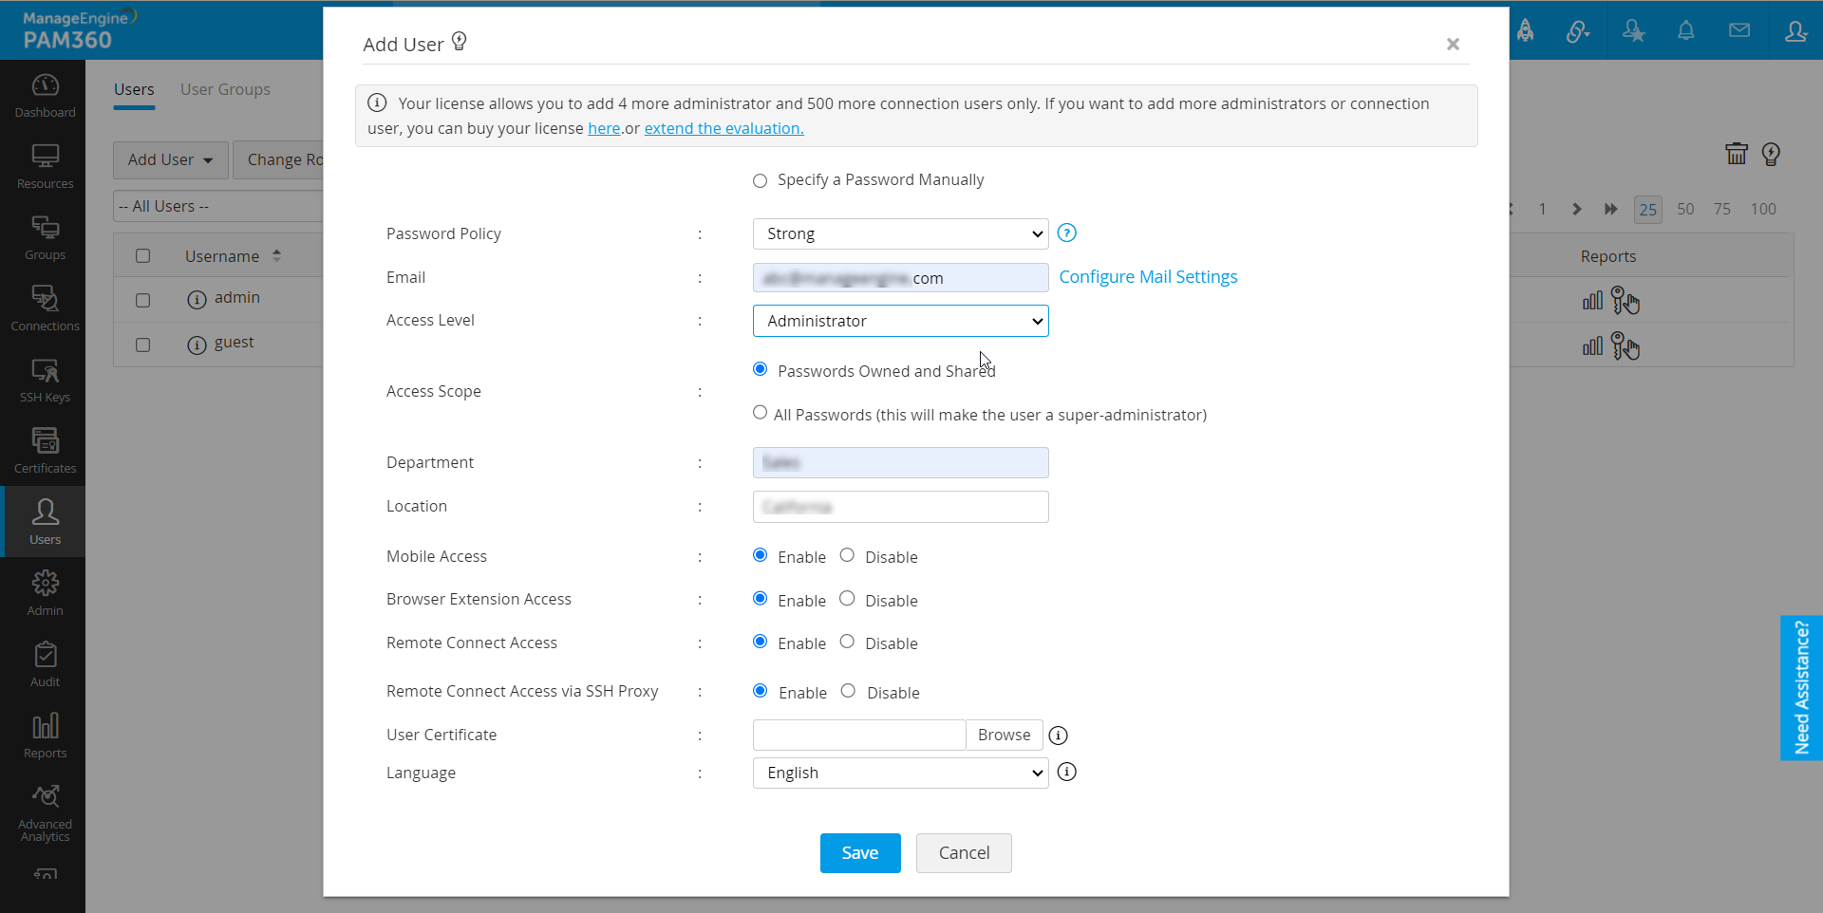Select All Passwords access scope
This screenshot has width=1823, height=913.
point(760,413)
